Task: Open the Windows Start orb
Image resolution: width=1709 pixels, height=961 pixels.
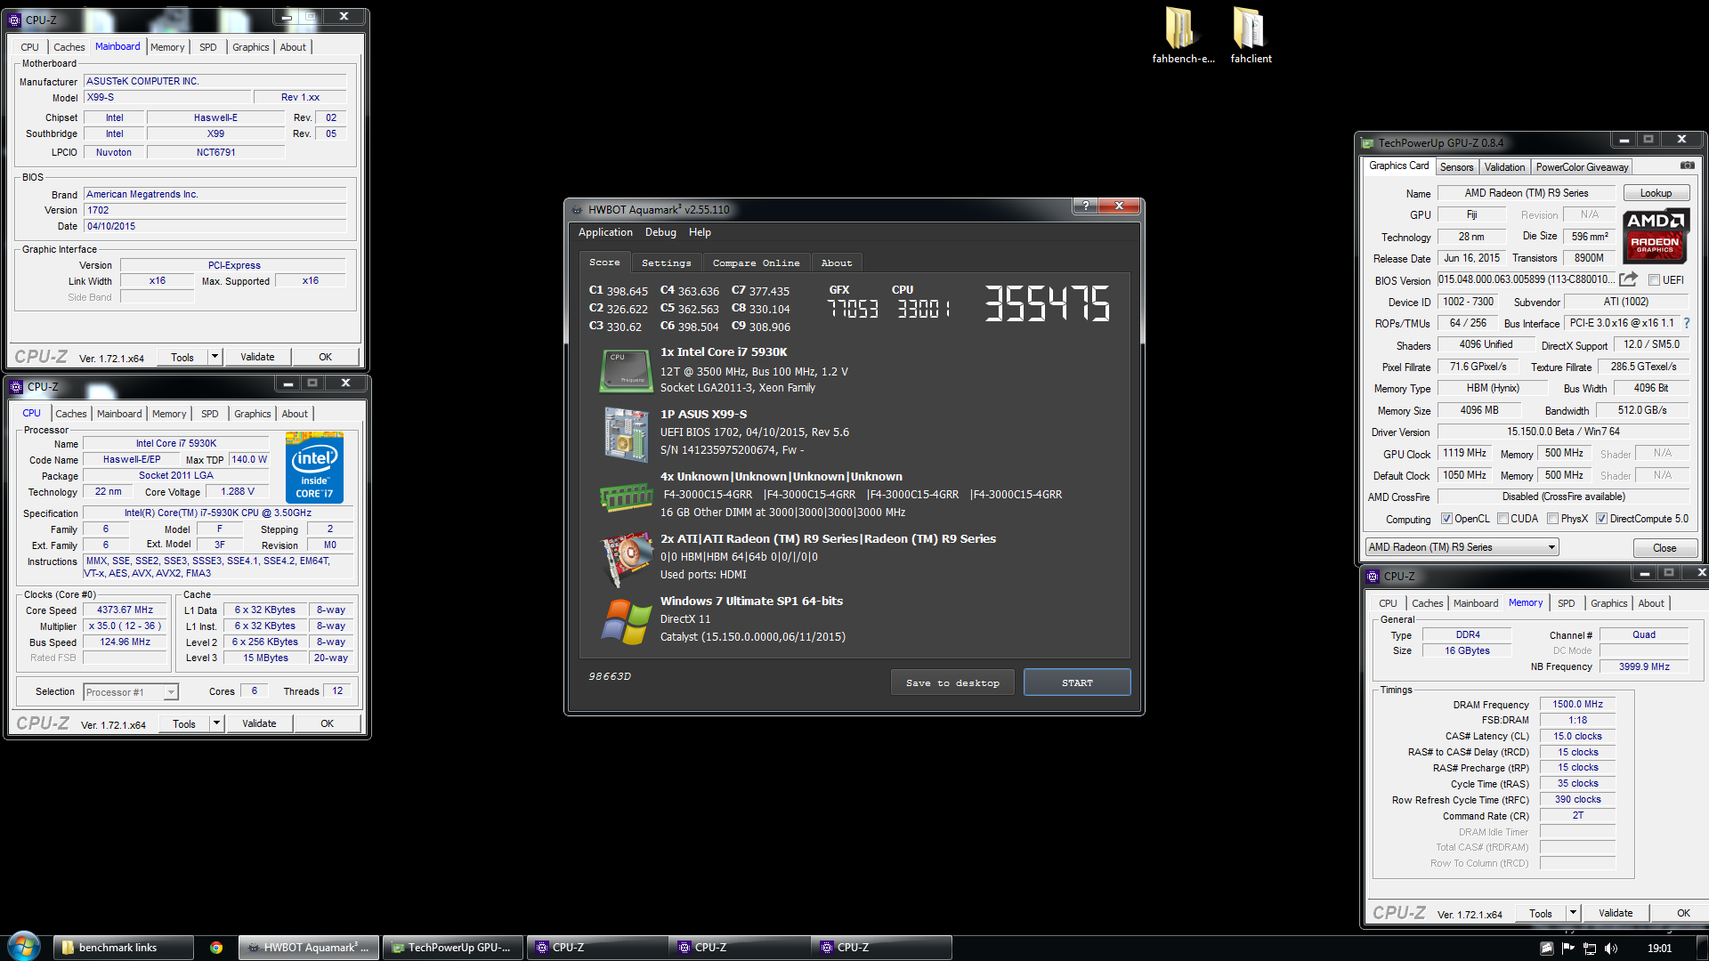Action: pos(24,946)
